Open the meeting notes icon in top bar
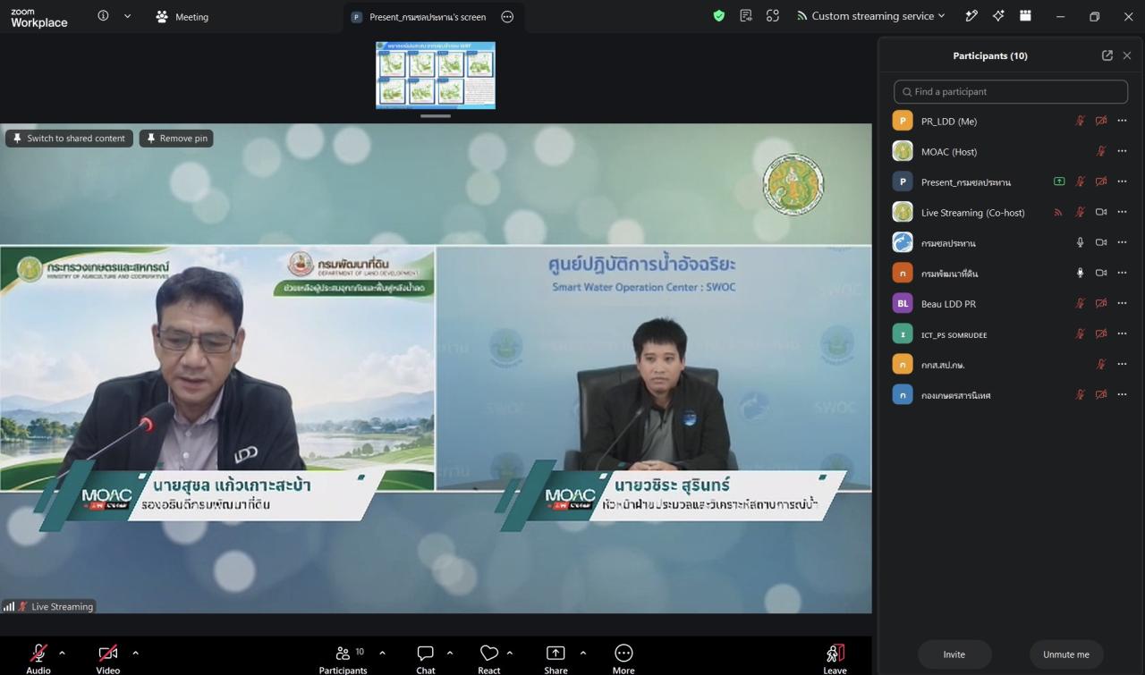Screen dimensions: 1145x675 coord(746,16)
